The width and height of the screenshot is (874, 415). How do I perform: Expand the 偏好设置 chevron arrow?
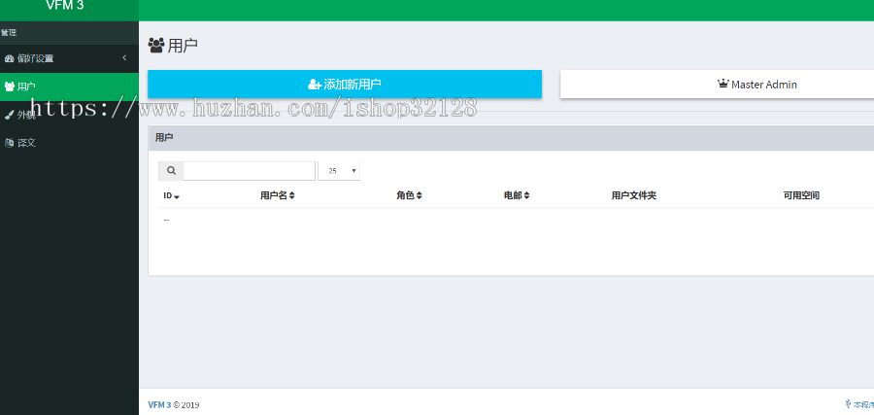124,58
